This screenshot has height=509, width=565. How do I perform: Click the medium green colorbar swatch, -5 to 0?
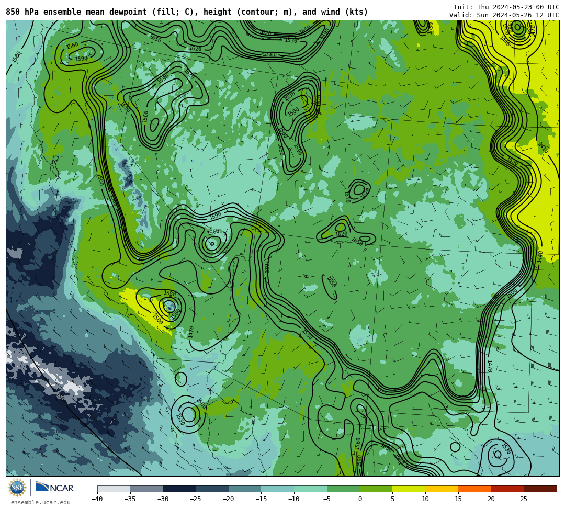click(x=343, y=489)
